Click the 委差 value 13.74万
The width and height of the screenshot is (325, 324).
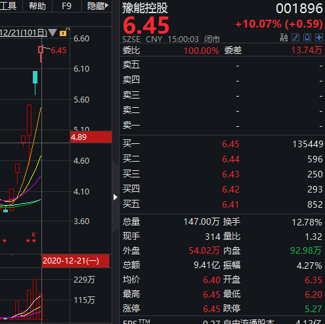[x=307, y=51]
